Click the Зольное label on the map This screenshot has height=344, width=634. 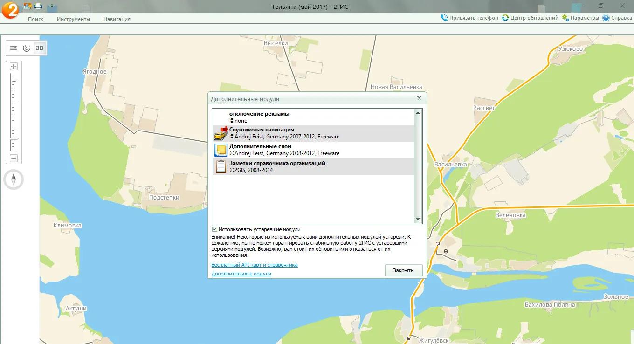pyautogui.click(x=616, y=297)
